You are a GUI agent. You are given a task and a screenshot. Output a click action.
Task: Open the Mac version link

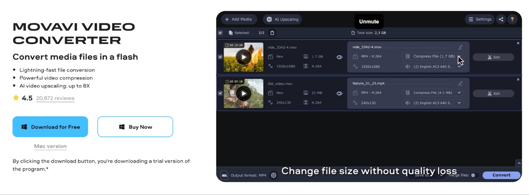(50, 146)
